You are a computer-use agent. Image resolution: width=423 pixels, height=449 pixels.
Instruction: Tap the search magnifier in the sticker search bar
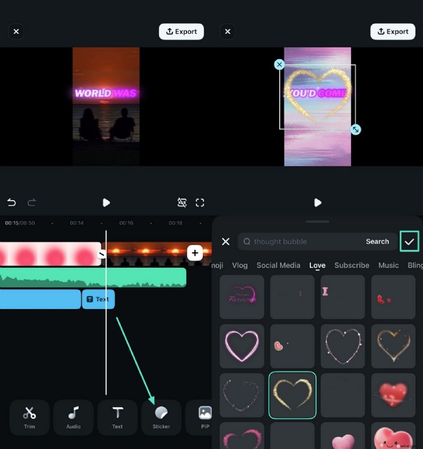tap(247, 241)
